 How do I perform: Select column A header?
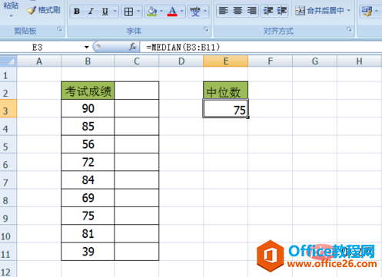39,61
